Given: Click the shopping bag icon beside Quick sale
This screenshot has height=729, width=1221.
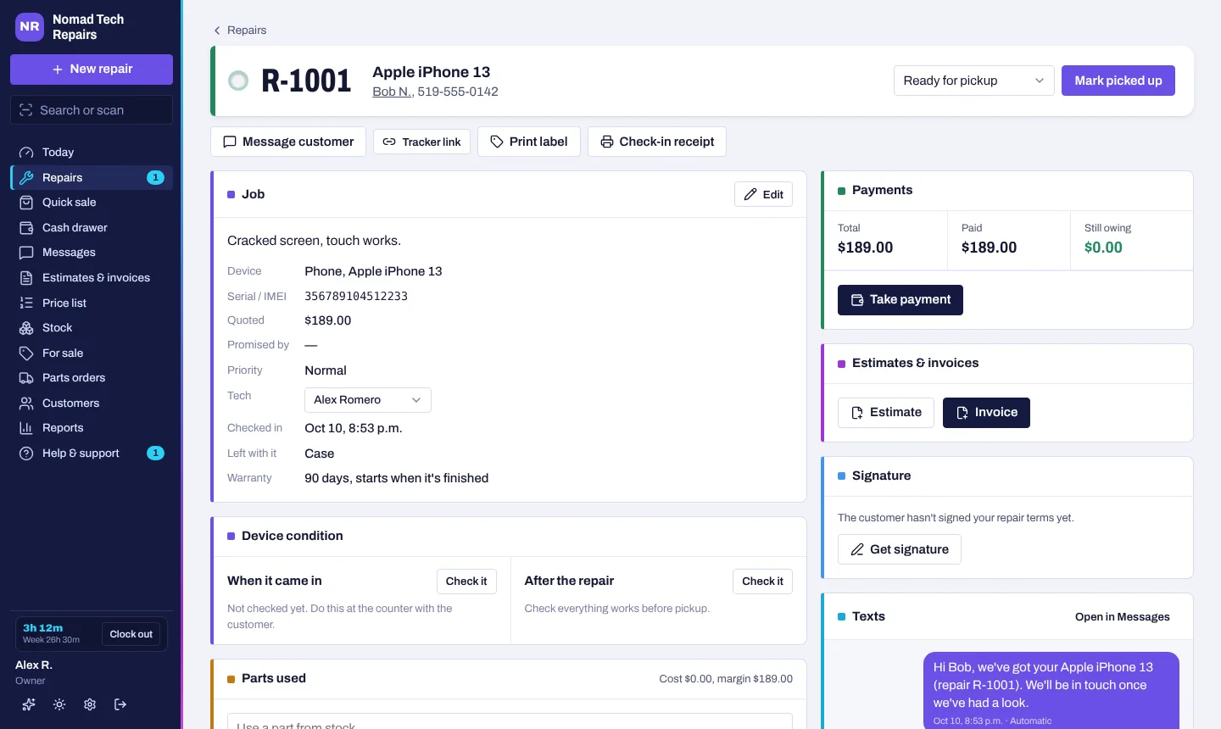Looking at the screenshot, I should pos(26,203).
